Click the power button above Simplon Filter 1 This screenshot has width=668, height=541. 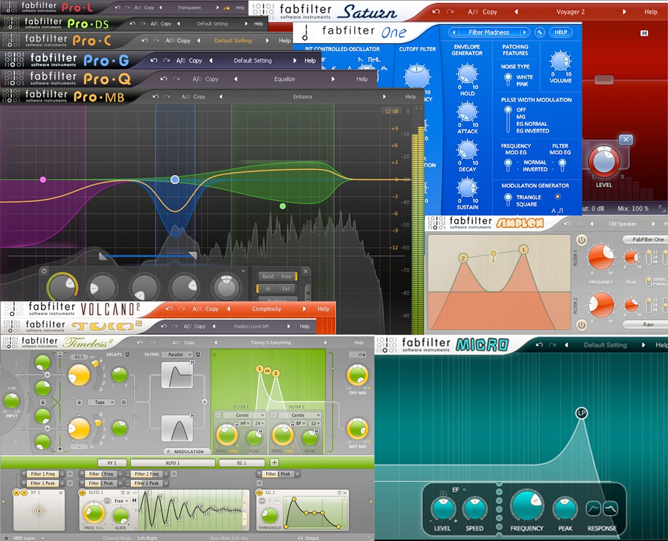click(581, 240)
